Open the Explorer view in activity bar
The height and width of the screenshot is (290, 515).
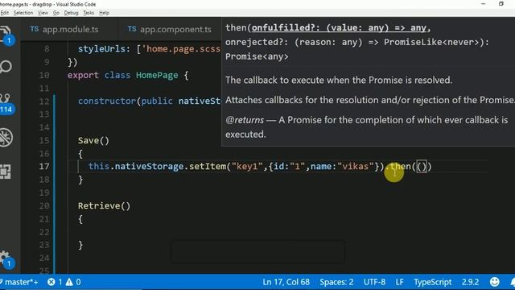(x=6, y=35)
